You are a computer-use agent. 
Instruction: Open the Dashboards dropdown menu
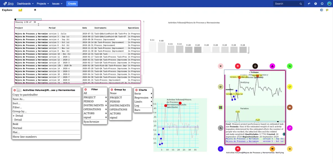[x=25, y=4]
